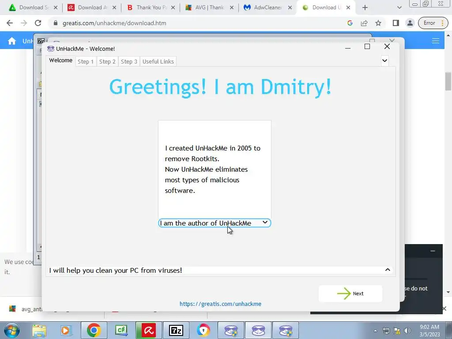Image resolution: width=452 pixels, height=339 pixels.
Task: Open the tab search chevron in Chrome
Action: click(399, 8)
